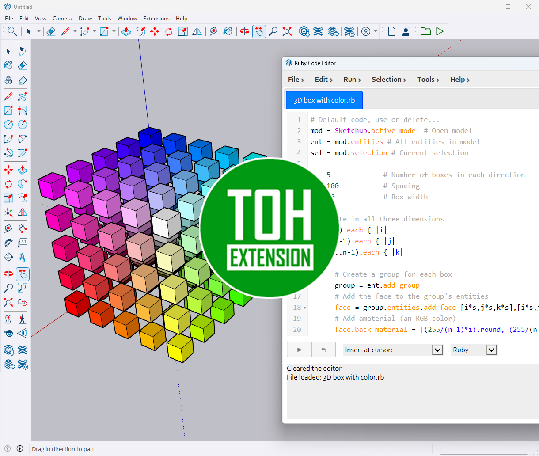
Task: Click the add person icon
Action: [x=406, y=31]
